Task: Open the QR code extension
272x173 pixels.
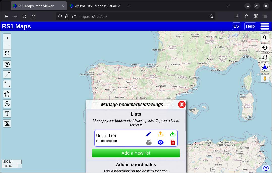Action: click(x=256, y=16)
